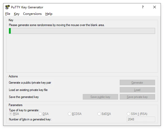This screenshot has width=164, height=129.
Task: Click the Load private key button
Action: pos(137,90)
